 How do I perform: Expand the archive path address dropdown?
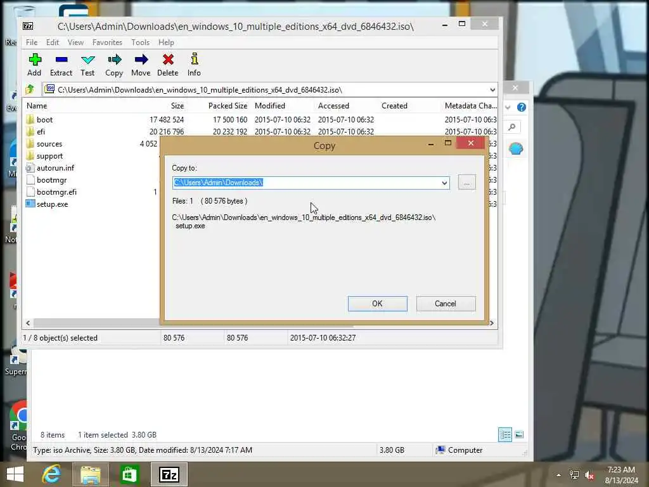tap(492, 90)
